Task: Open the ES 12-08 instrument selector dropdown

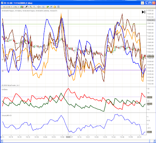Action: point(8,7)
